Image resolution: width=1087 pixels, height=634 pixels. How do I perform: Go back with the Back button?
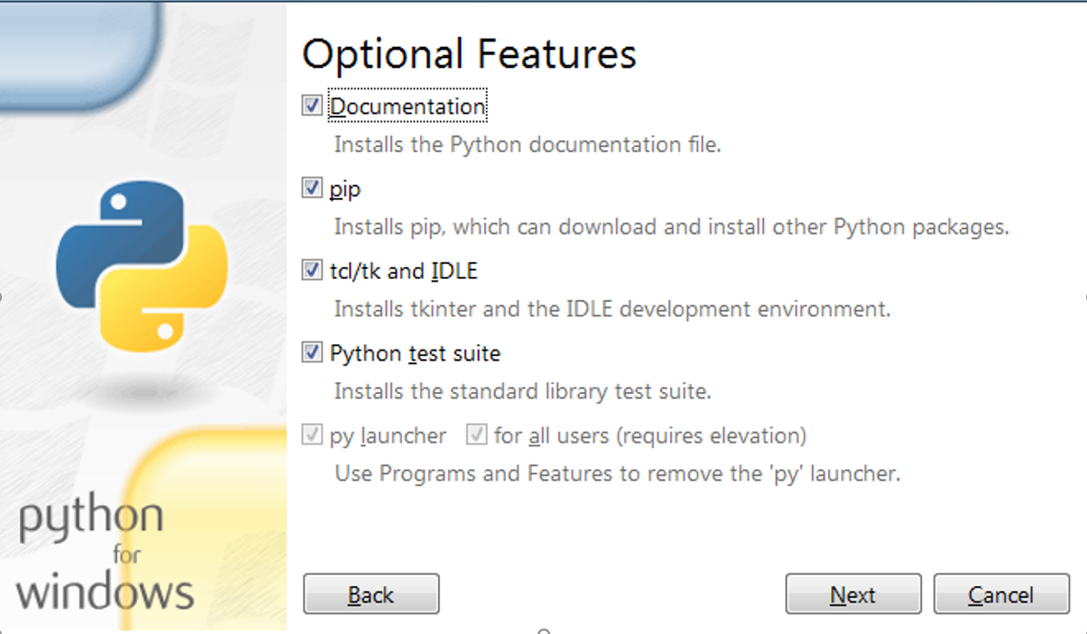[x=371, y=594]
